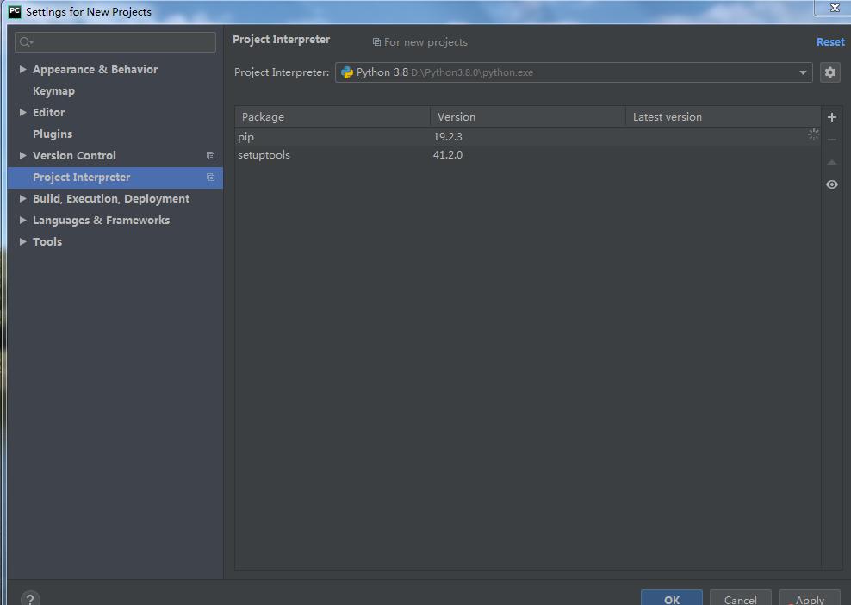Click the OK button
This screenshot has width=851, height=605.
pyautogui.click(x=671, y=598)
